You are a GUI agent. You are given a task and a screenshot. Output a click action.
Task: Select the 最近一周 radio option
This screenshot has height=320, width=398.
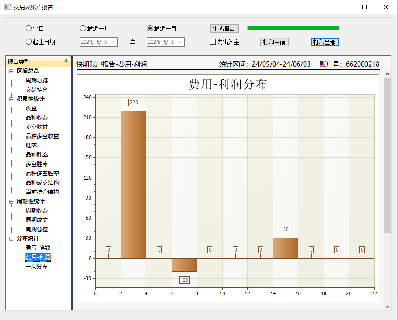(83, 28)
